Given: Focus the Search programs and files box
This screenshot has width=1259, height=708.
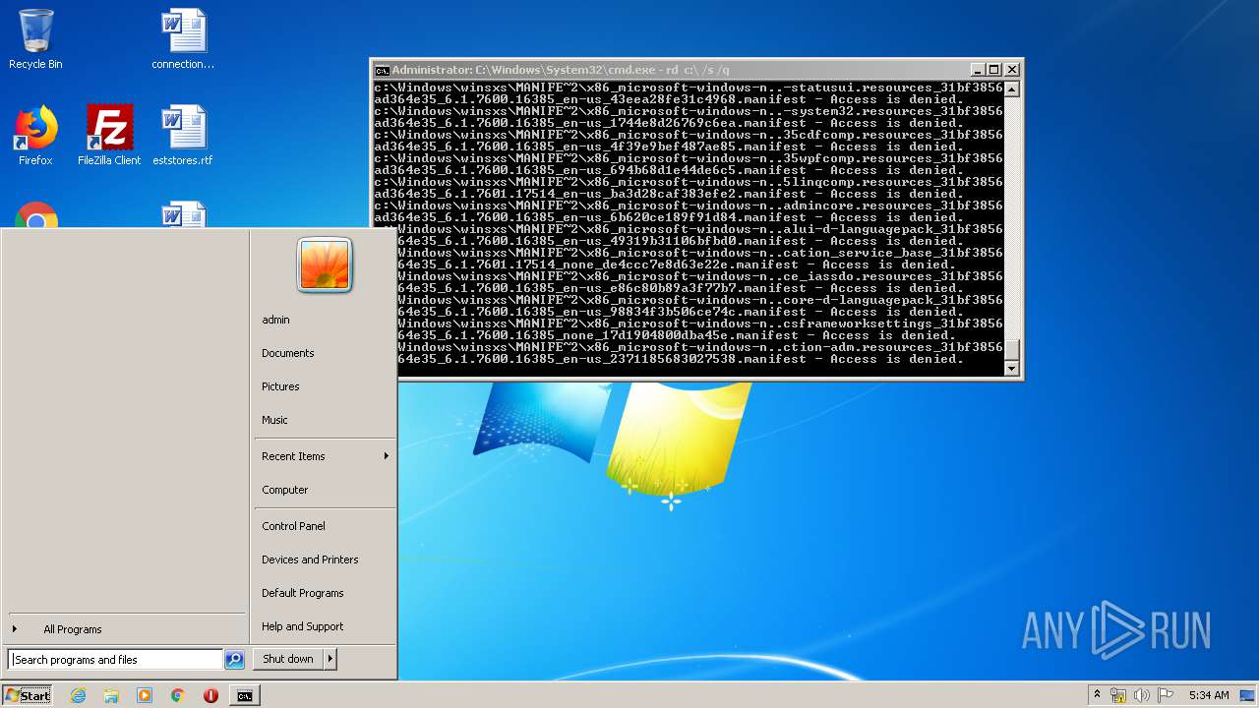Looking at the screenshot, I should coord(115,660).
